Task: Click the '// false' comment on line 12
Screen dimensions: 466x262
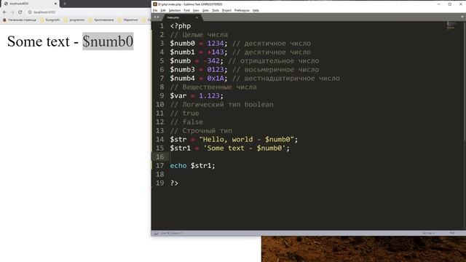Action: pyautogui.click(x=186, y=122)
